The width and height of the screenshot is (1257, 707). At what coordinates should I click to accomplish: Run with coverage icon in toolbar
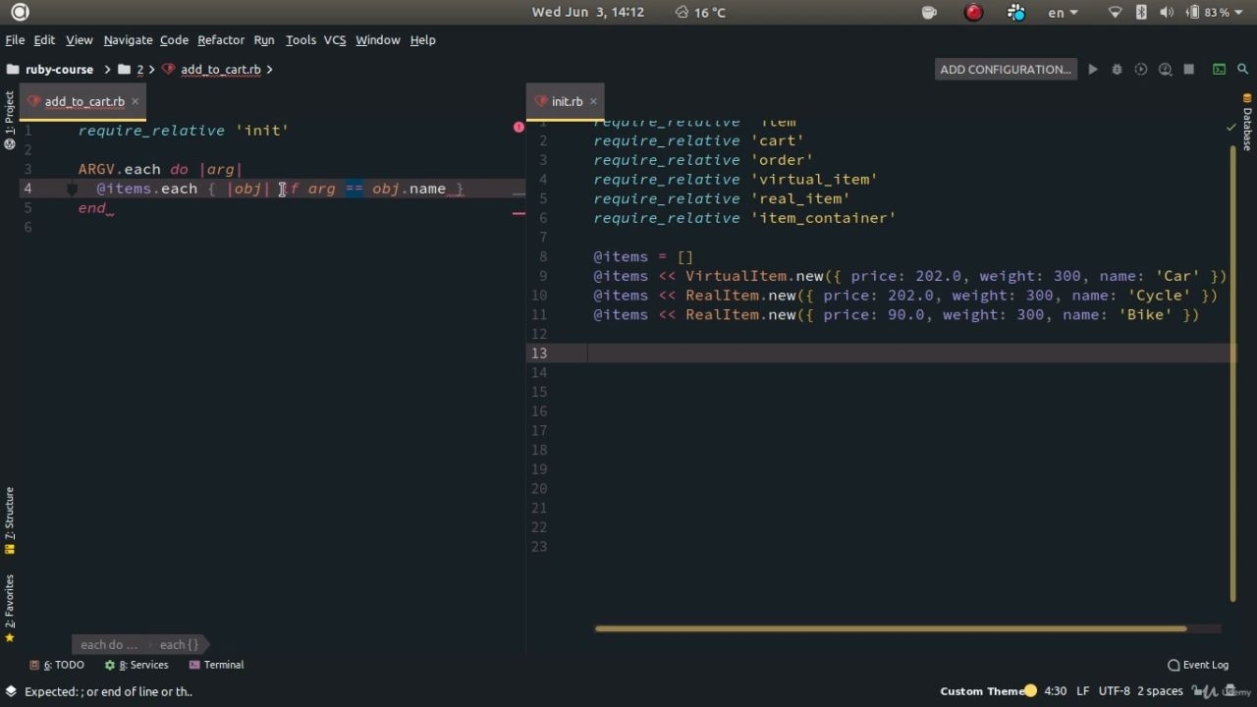(1140, 70)
